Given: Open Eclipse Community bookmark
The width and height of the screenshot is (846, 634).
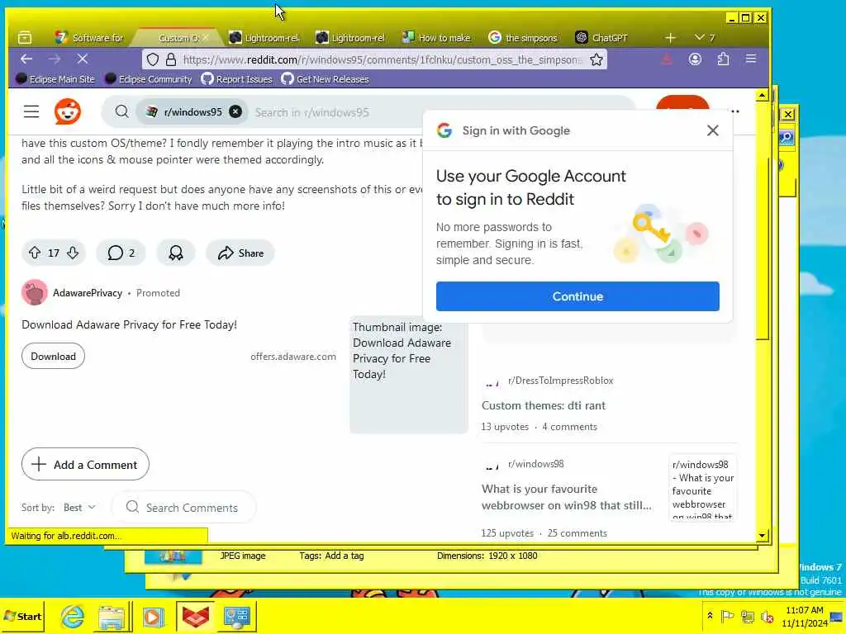Looking at the screenshot, I should [x=149, y=79].
